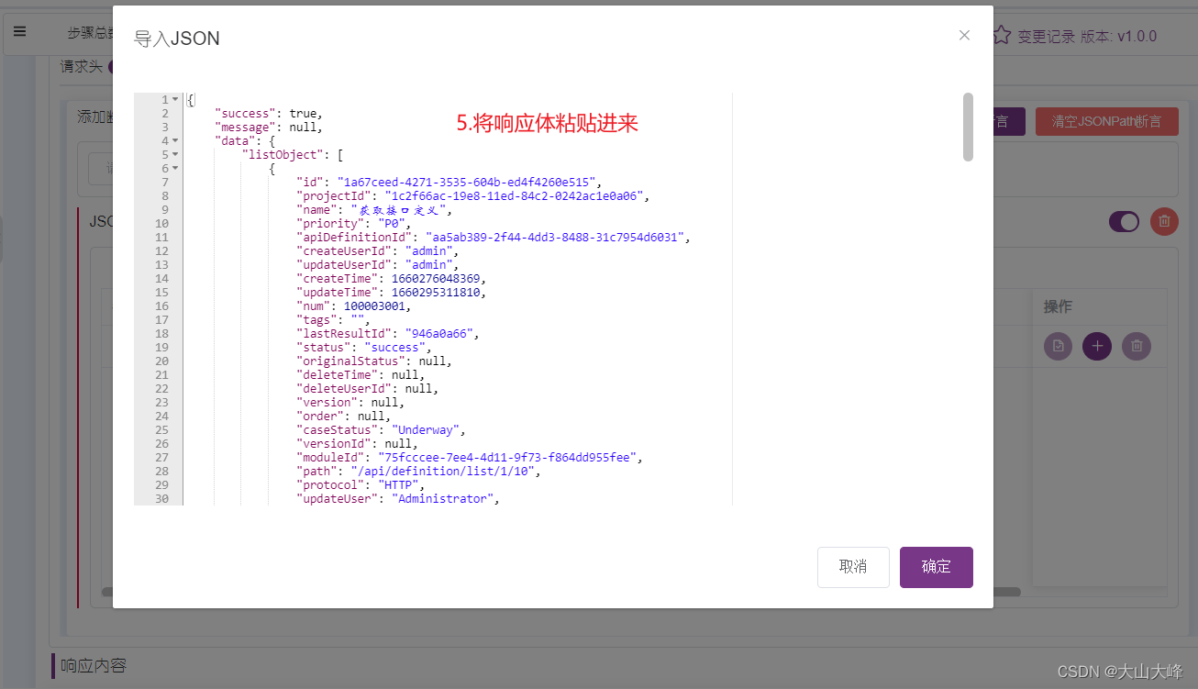
Task: Collapse the "listObject" array fold on line 5
Action: pos(175,154)
